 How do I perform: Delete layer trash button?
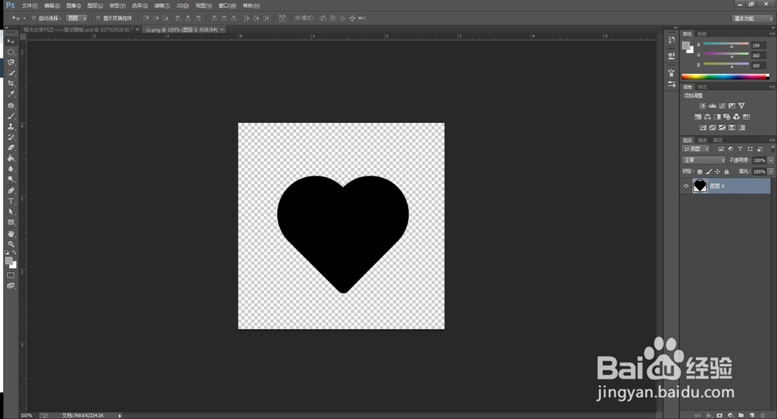(763, 415)
